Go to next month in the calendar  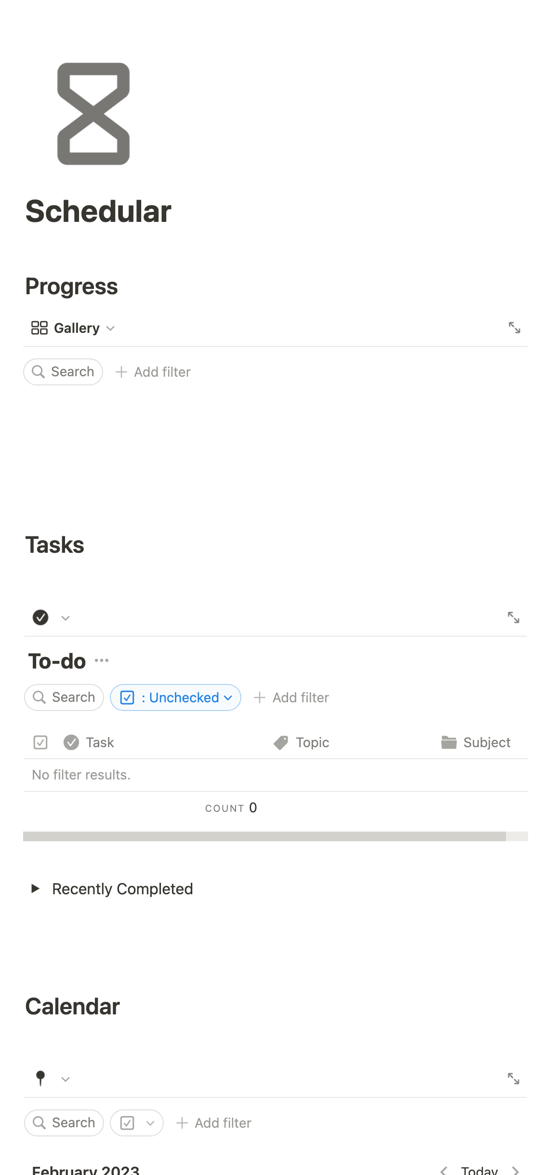tap(516, 1170)
